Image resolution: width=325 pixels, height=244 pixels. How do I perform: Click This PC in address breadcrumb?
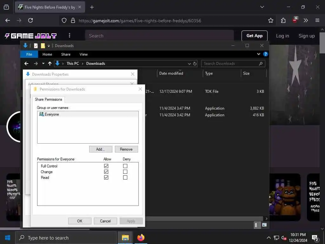[x=73, y=64]
